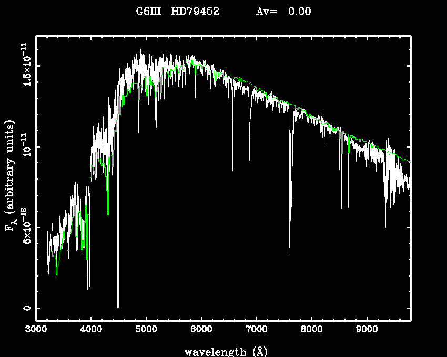The height and width of the screenshot is (357, 447).
Task: Click the deep absorption dip near 7600 Å
Action: tap(290, 251)
